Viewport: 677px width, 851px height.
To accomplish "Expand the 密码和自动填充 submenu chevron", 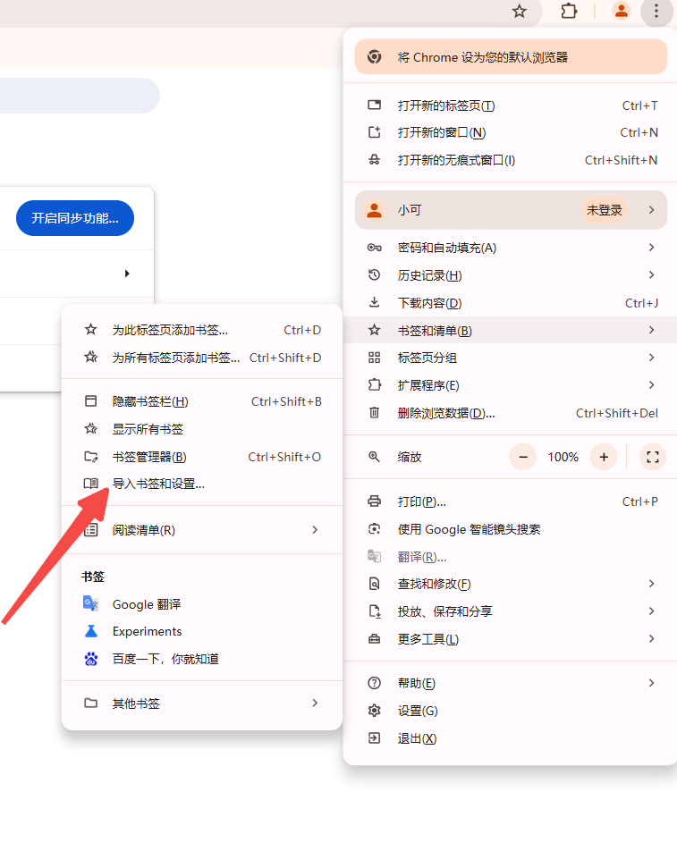I will (651, 248).
